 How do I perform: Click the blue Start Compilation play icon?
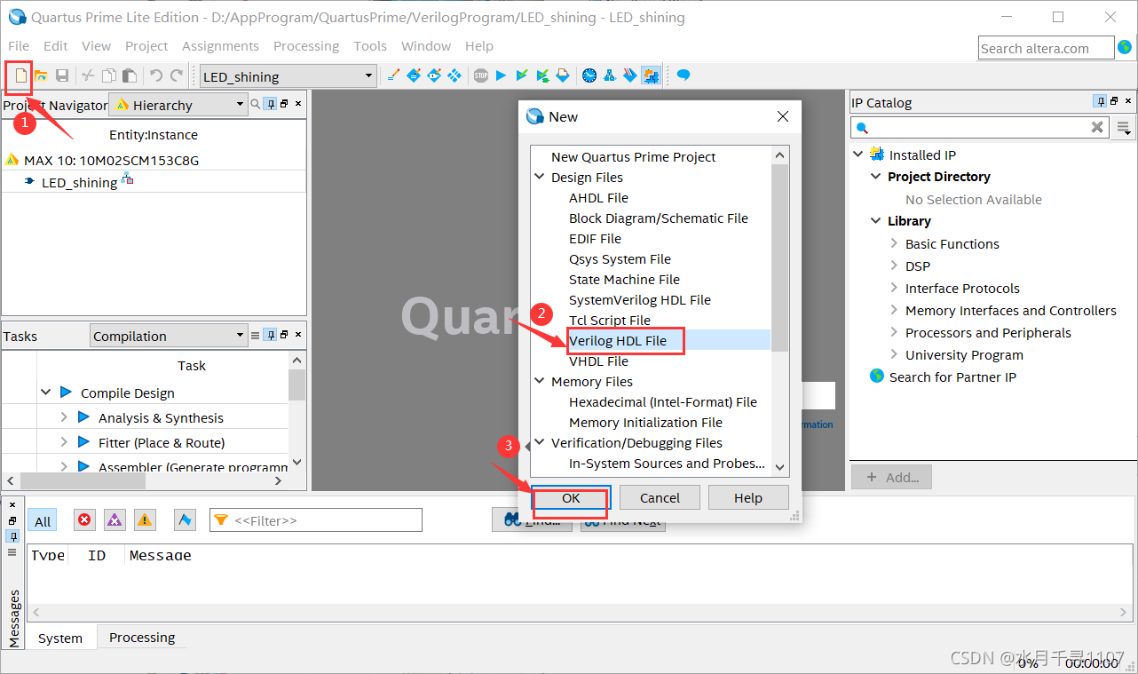click(x=501, y=75)
